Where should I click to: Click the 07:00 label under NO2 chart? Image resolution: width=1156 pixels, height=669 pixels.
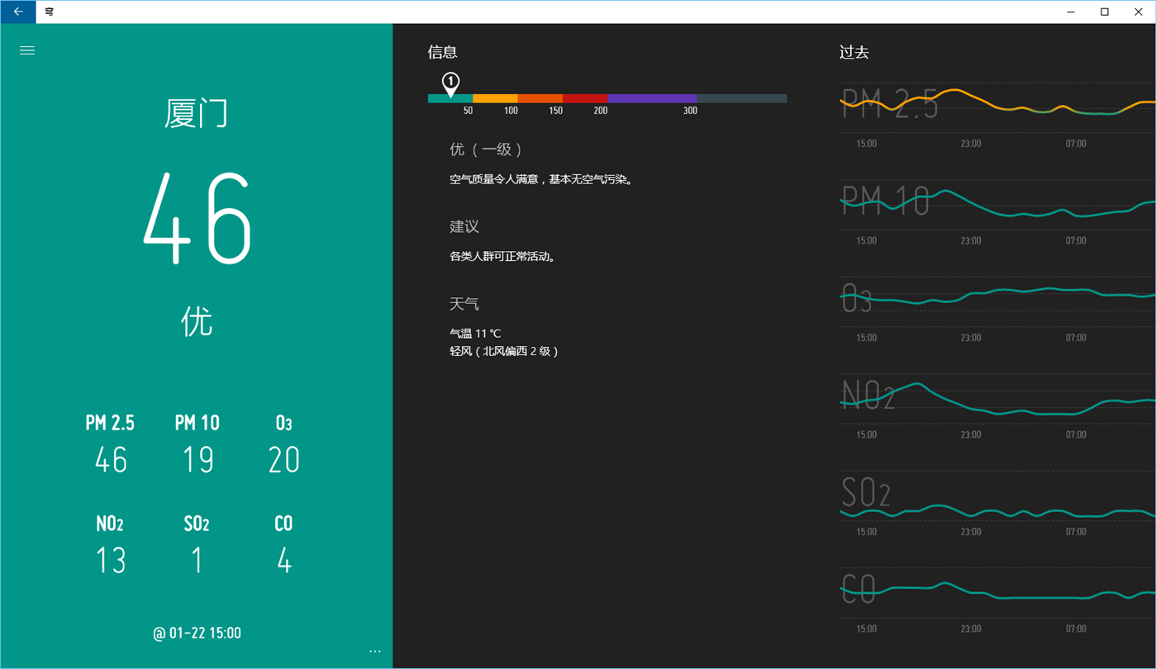[x=1076, y=434]
